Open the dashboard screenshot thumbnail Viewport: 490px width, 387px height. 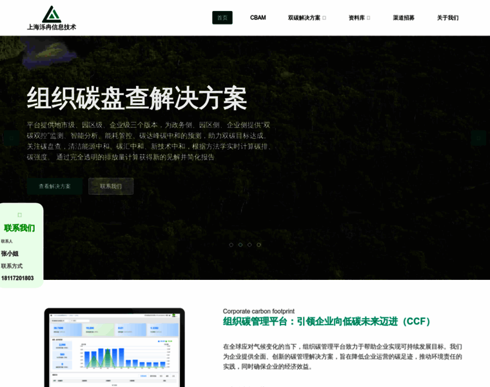click(114, 348)
